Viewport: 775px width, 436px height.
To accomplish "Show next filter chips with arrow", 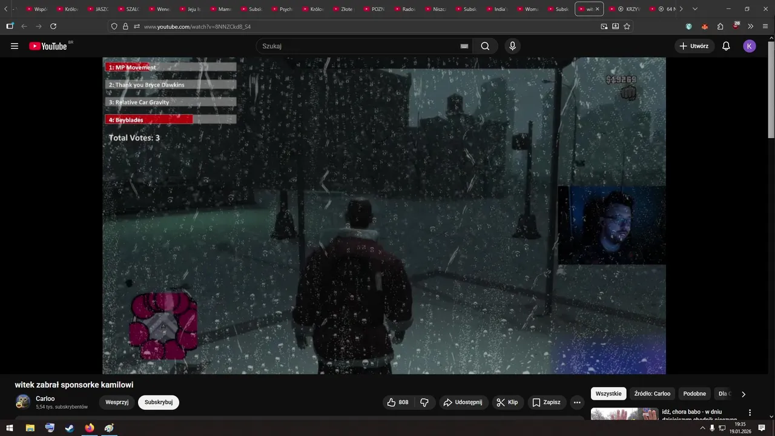I will pyautogui.click(x=744, y=394).
